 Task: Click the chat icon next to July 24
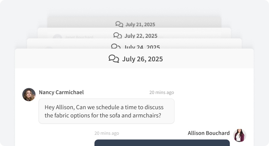pos(116,46)
